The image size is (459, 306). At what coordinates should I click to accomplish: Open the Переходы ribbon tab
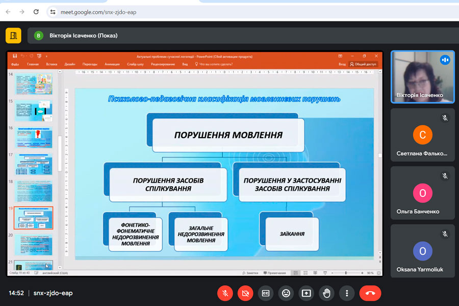point(90,64)
